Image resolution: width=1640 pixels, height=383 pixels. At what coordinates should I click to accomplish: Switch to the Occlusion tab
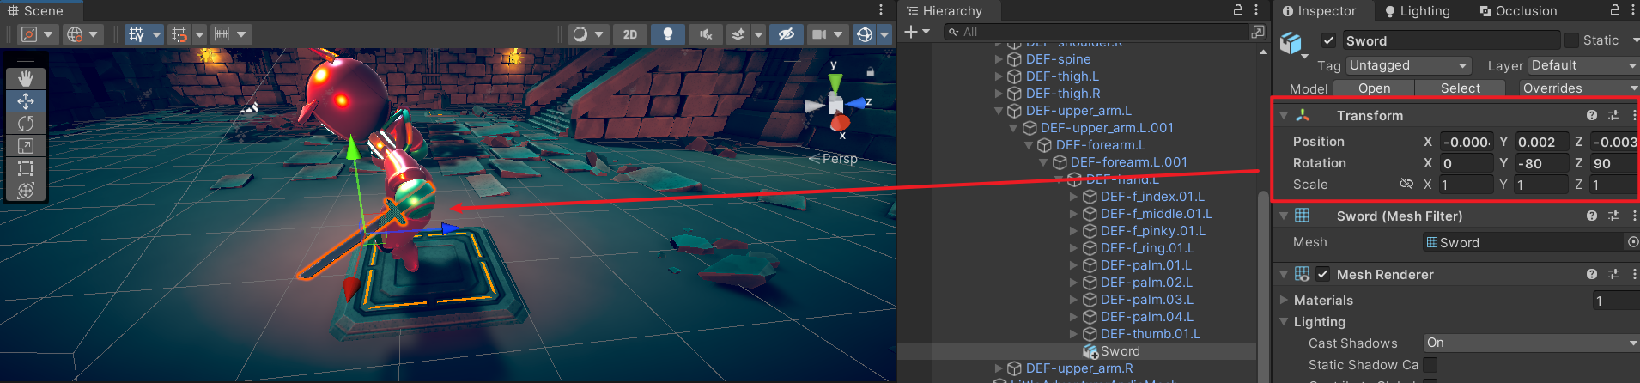click(x=1518, y=11)
